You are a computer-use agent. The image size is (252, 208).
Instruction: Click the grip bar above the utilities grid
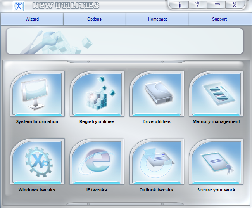point(125,61)
